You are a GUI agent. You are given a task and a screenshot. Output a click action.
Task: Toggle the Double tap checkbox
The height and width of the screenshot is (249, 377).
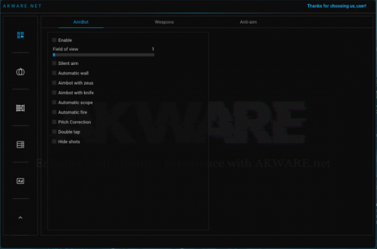(54, 132)
